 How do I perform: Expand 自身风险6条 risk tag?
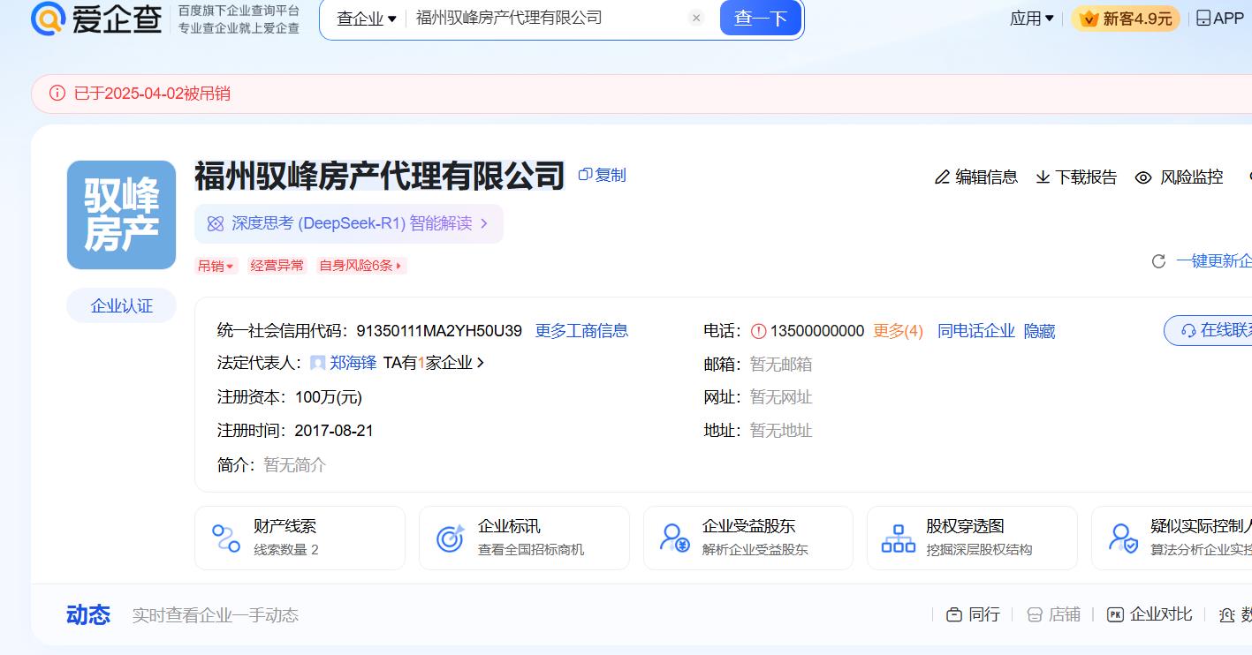pyautogui.click(x=361, y=266)
